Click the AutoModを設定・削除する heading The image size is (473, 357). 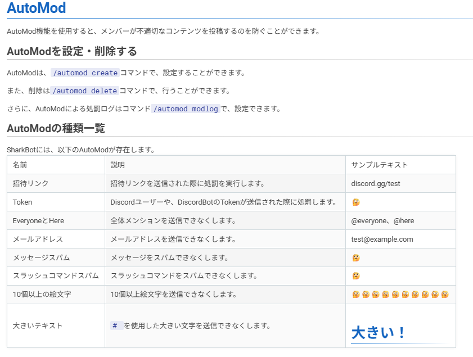click(72, 51)
